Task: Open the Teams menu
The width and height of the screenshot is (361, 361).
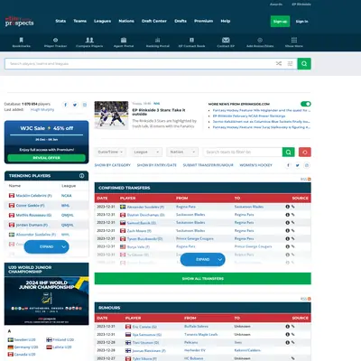Action: pyautogui.click(x=80, y=21)
